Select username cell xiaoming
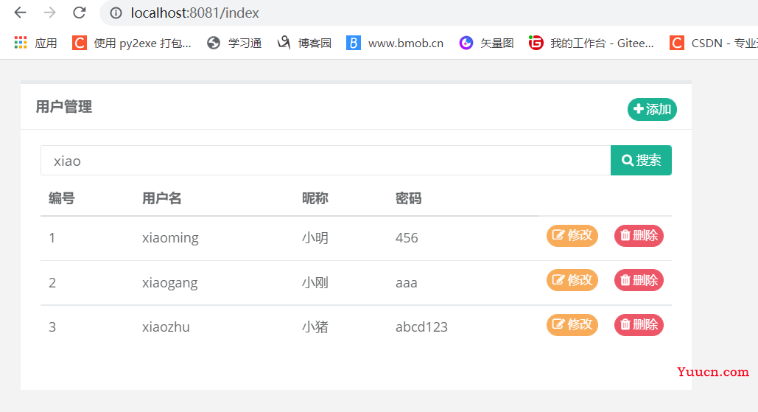758x412 pixels. pos(170,238)
